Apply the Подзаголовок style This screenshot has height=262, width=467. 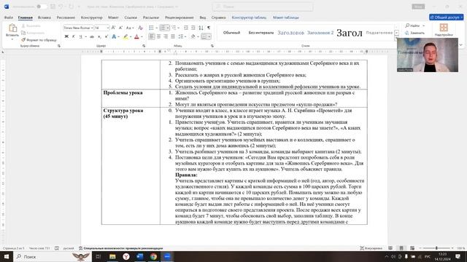click(379, 33)
